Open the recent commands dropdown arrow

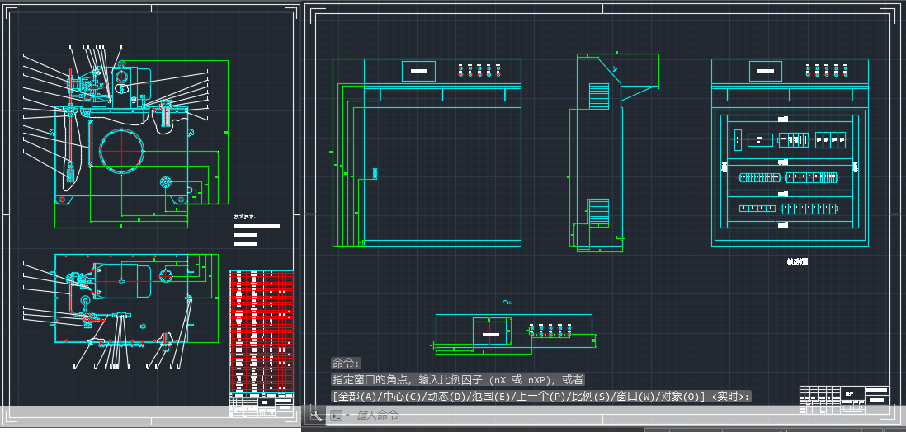(348, 416)
